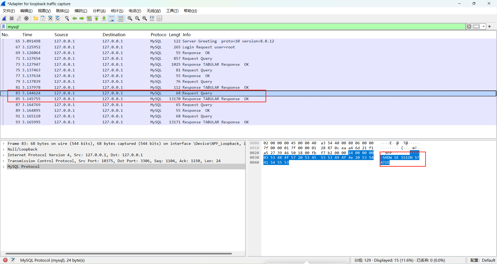Open the 视图(V) menu
This screenshot has width=497, height=264.
tap(44, 11)
